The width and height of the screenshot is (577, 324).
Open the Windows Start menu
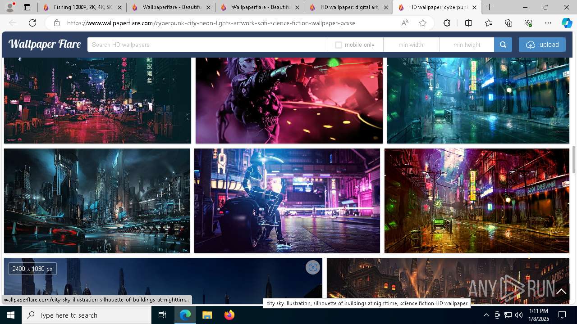tap(11, 315)
